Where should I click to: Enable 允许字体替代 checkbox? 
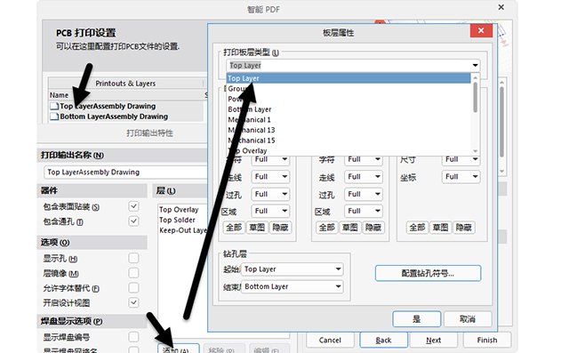pos(133,288)
